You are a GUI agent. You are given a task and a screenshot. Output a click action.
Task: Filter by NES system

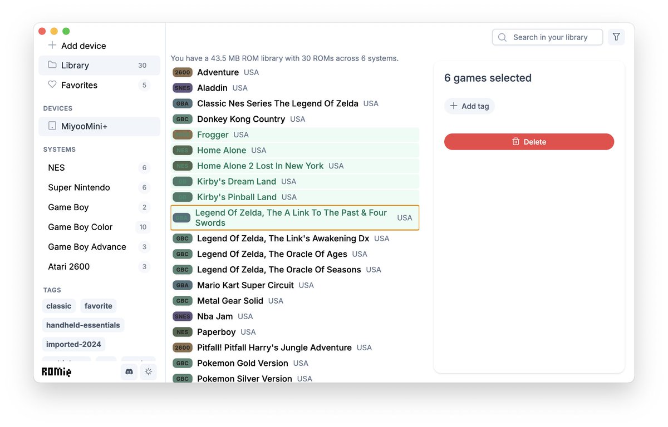tap(99, 167)
